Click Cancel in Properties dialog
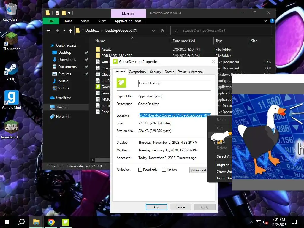The image size is (304, 228). (180, 207)
